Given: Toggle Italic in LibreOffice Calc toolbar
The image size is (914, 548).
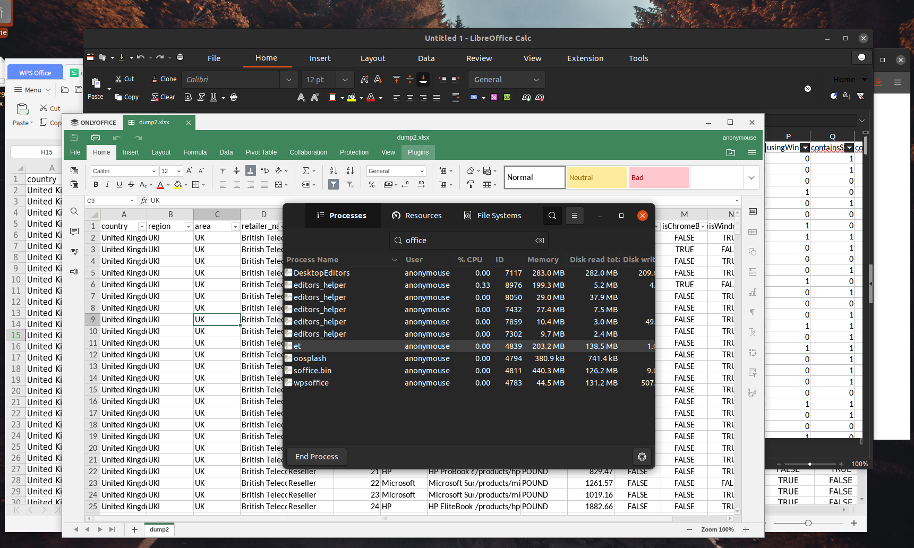Looking at the screenshot, I should coord(201,97).
